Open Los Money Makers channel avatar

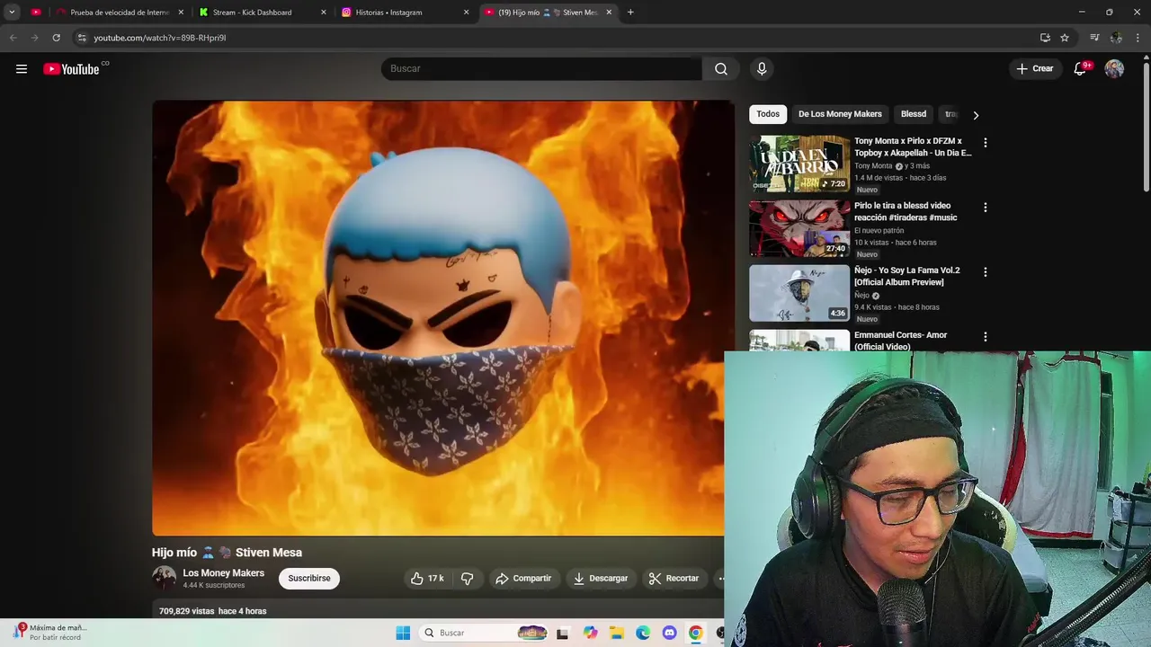[x=164, y=578]
